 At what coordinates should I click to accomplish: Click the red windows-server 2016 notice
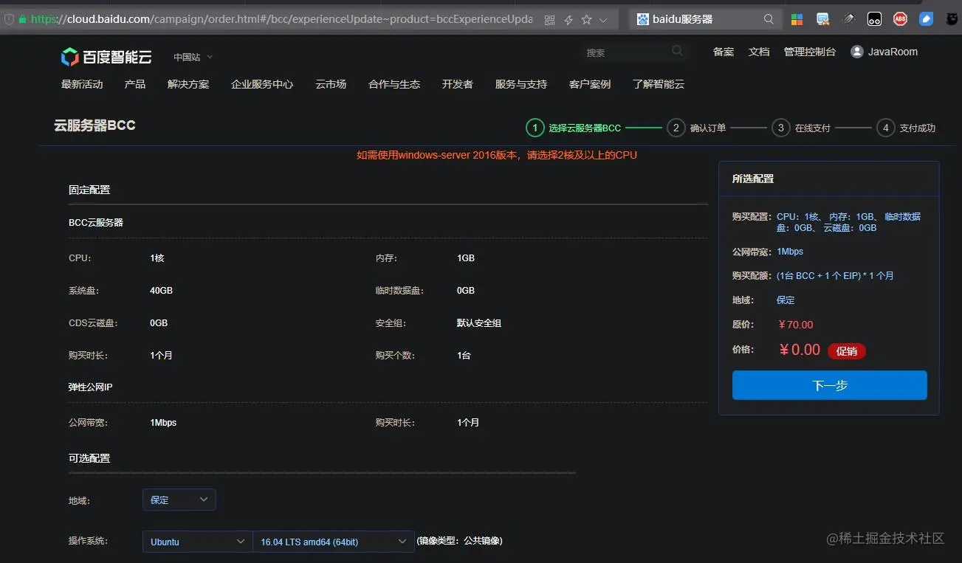(x=496, y=155)
